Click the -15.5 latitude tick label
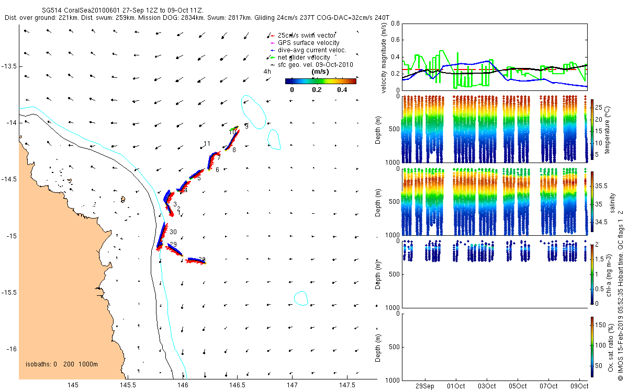628x392 pixels. [9, 292]
